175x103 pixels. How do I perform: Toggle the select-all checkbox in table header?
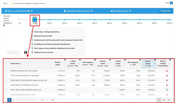[6, 64]
